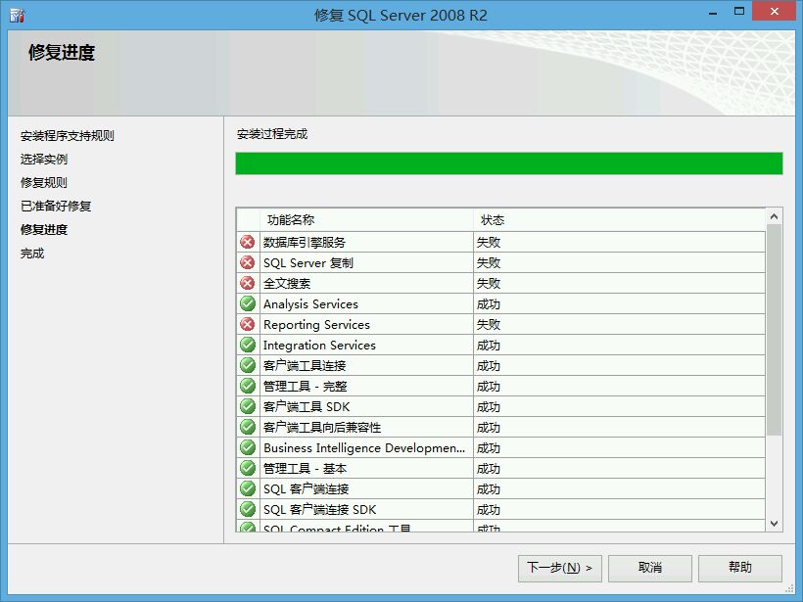This screenshot has height=602, width=803.
Task: Click the green check beside SQL 客户端连接
Action: [248, 488]
